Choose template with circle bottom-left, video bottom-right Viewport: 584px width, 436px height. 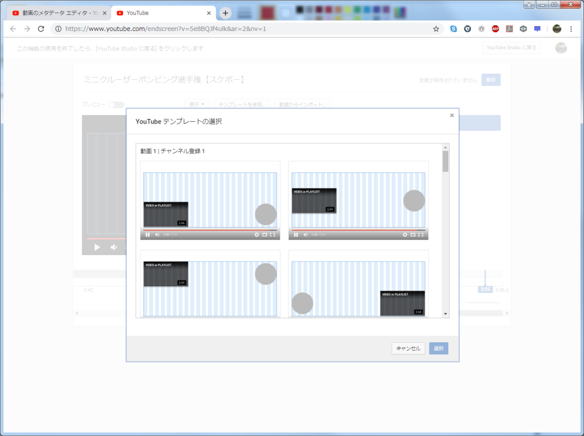(x=358, y=284)
